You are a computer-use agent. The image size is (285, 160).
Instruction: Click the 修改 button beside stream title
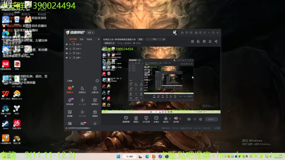point(141,39)
